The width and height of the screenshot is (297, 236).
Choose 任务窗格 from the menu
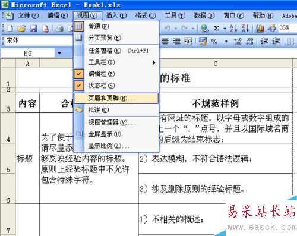point(116,51)
